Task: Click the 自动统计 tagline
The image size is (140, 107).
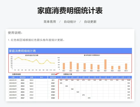Action: [70, 22]
